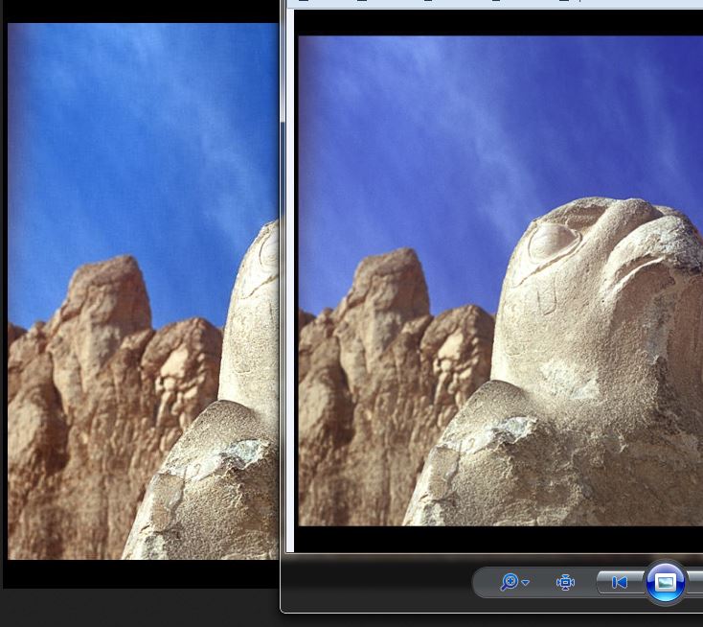Open the zoom dropdown arrow beside magnifier
This screenshot has width=703, height=627.
click(x=526, y=583)
